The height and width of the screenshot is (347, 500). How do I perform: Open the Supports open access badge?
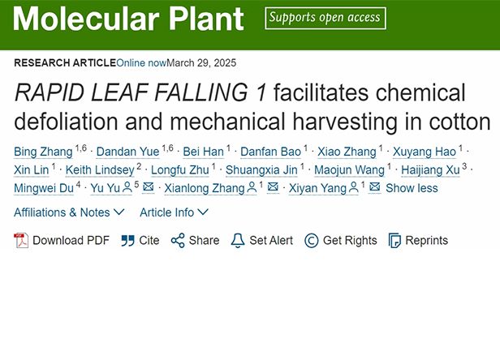tap(326, 18)
